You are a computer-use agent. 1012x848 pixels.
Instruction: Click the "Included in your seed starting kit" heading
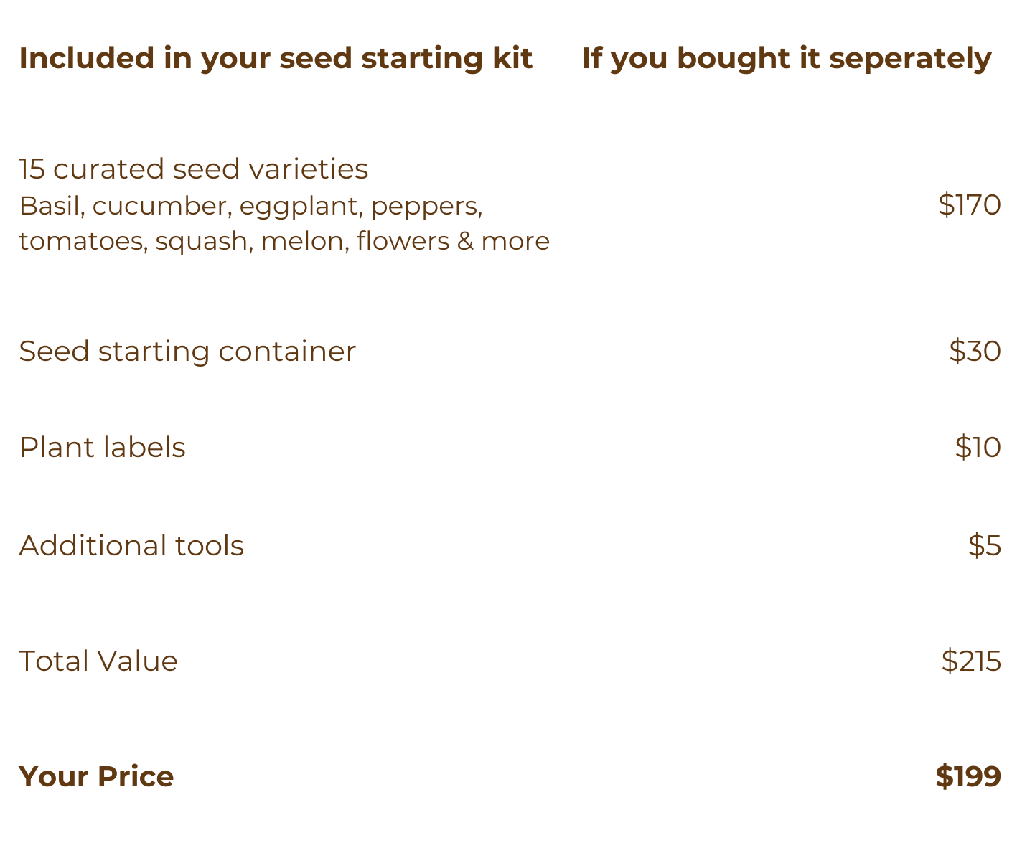tap(276, 58)
